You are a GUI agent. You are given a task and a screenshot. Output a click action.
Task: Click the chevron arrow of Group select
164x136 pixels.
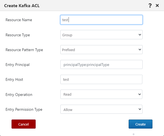coord(140,35)
